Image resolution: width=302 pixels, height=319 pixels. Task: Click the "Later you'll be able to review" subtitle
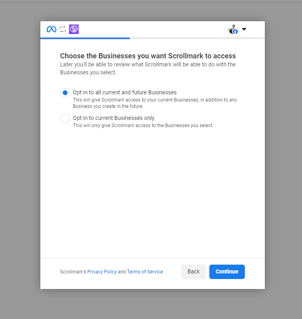pyautogui.click(x=148, y=68)
